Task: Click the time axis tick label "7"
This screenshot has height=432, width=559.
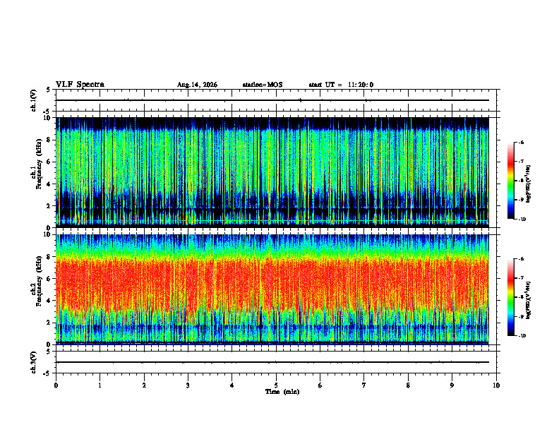Action: coord(364,385)
